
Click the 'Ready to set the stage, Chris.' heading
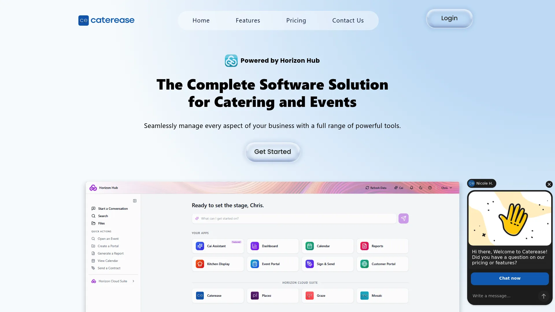(x=228, y=205)
